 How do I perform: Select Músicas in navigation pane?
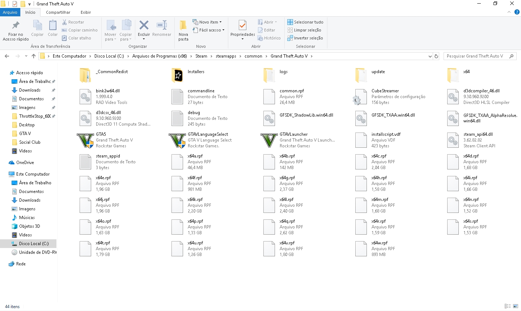click(27, 218)
